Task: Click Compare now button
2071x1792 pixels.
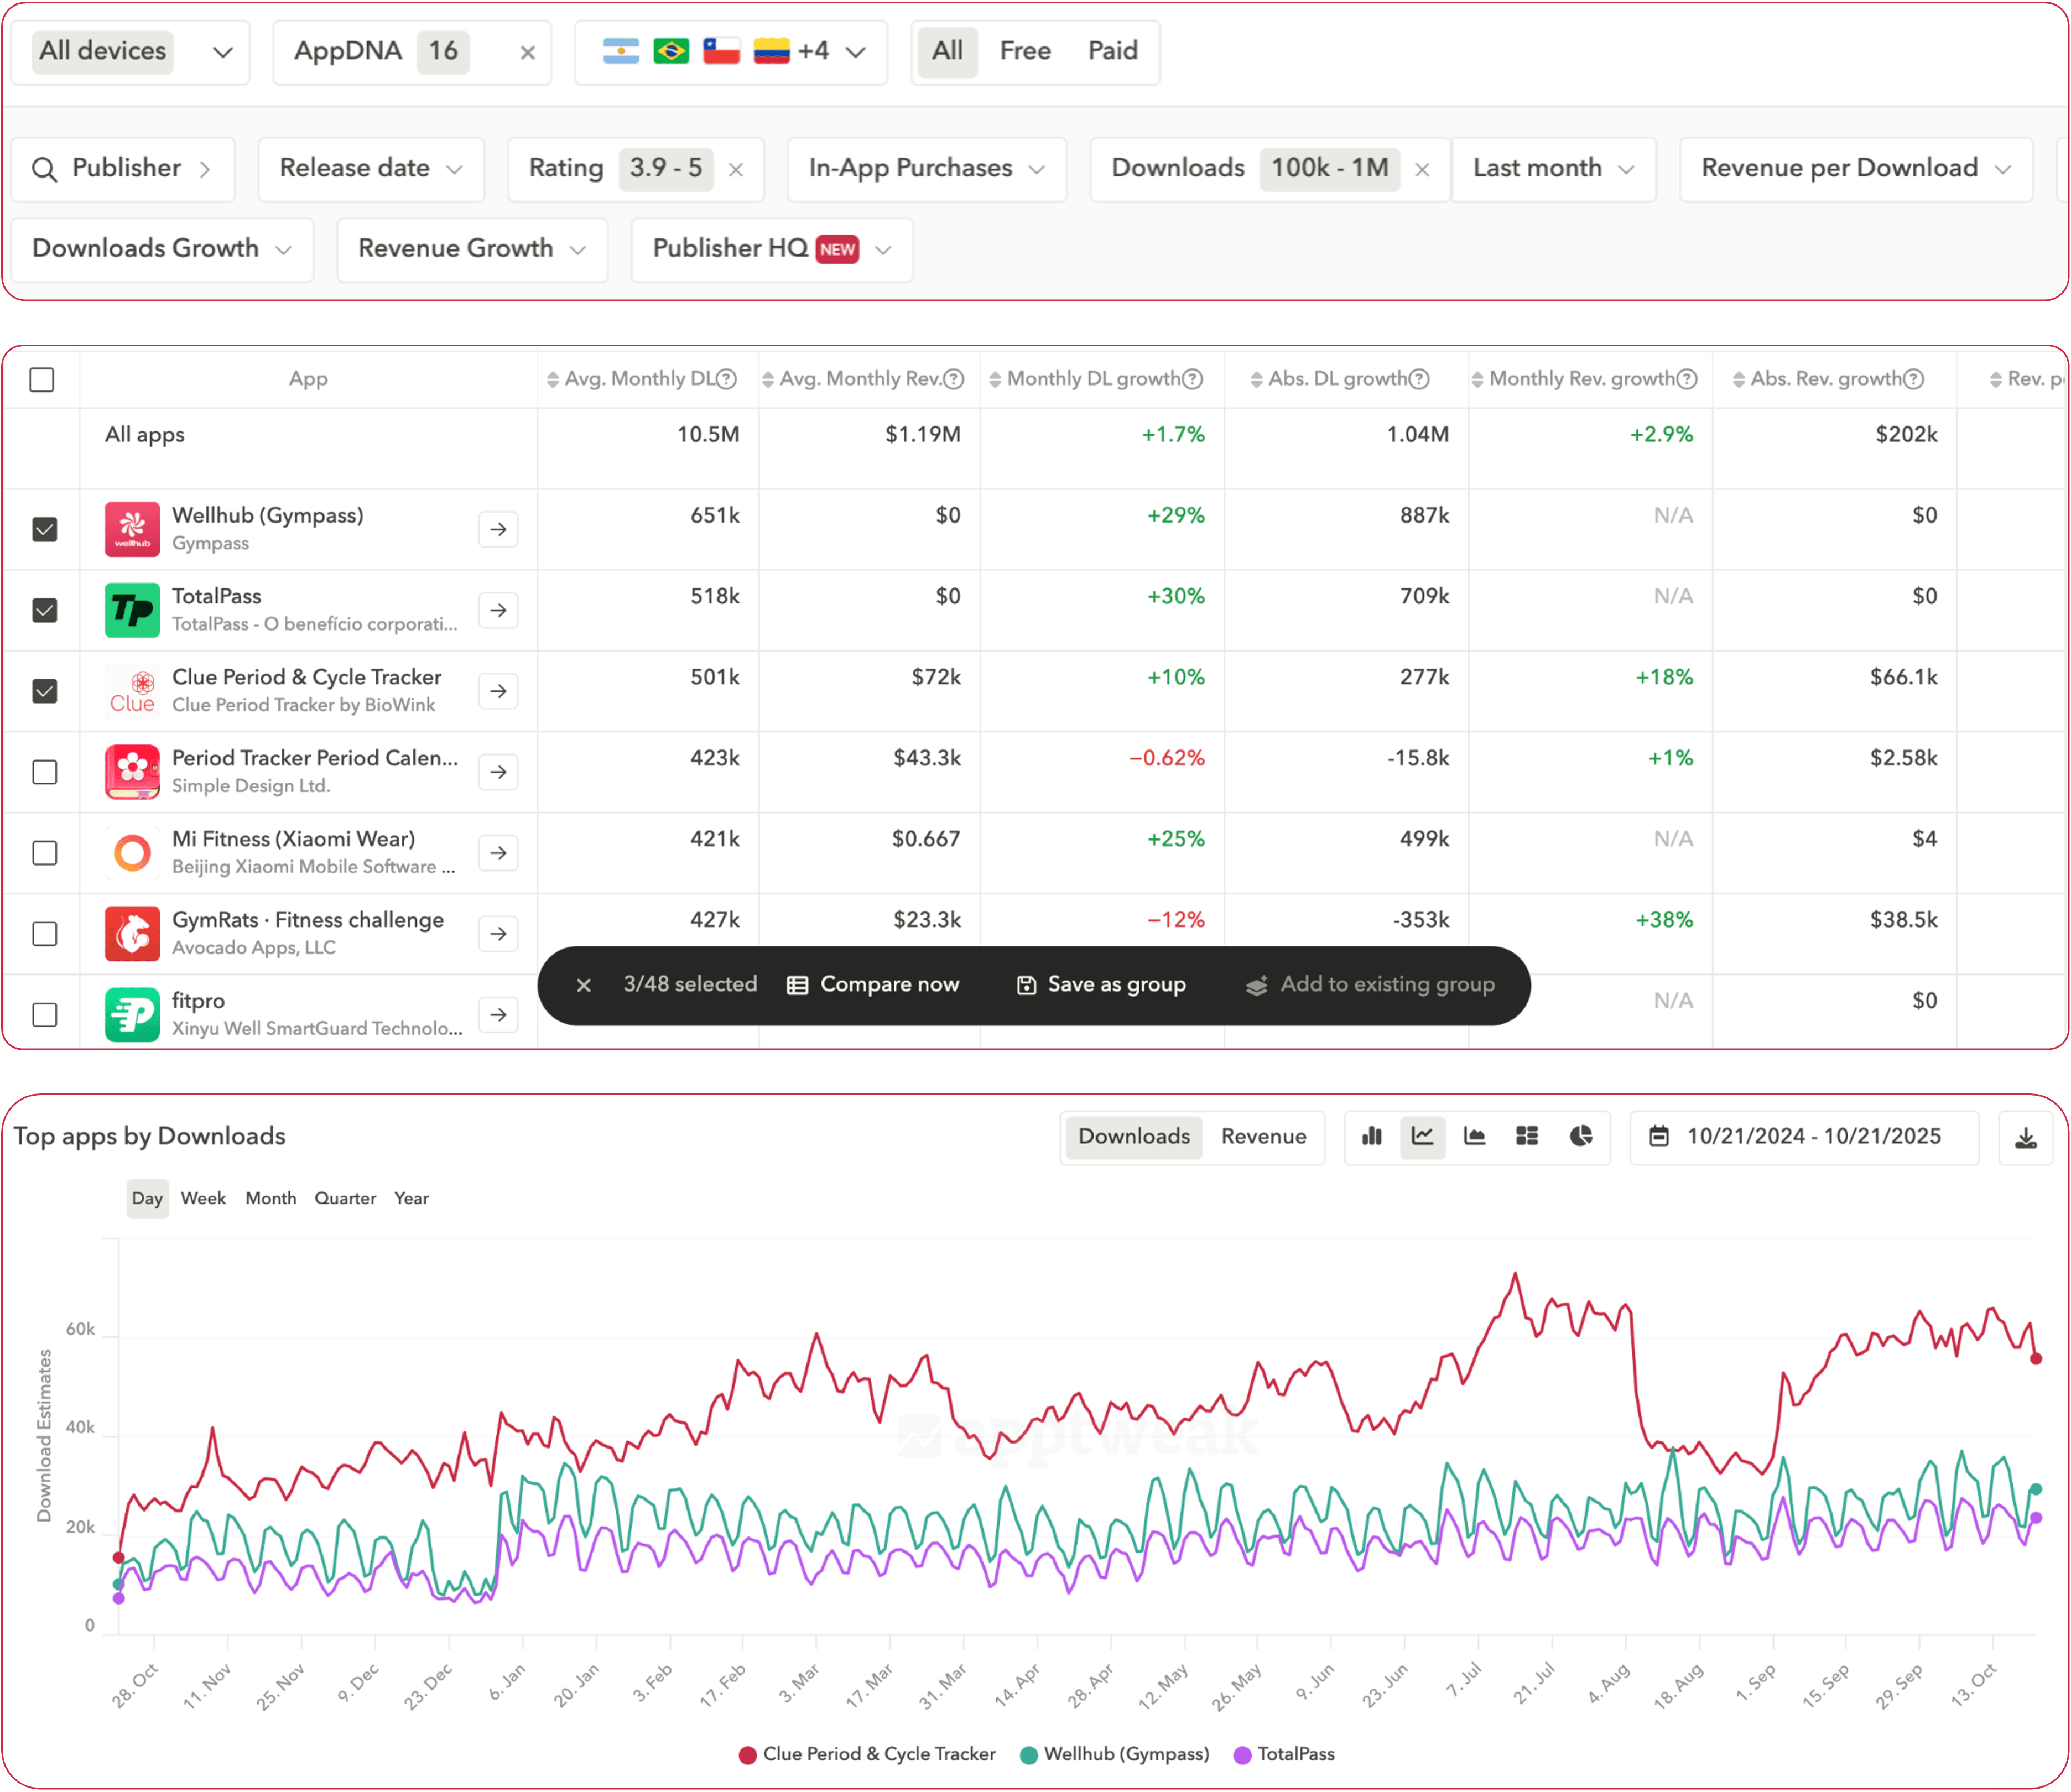Action: (873, 985)
